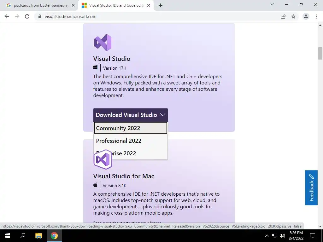Click the Version 17.1 text
The width and height of the screenshot is (323, 242).
[x=115, y=68]
